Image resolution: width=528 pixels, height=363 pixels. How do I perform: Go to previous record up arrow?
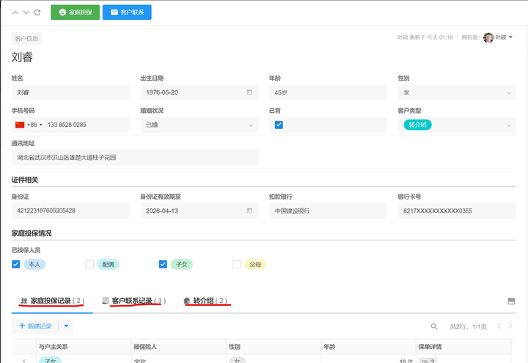click(x=15, y=12)
